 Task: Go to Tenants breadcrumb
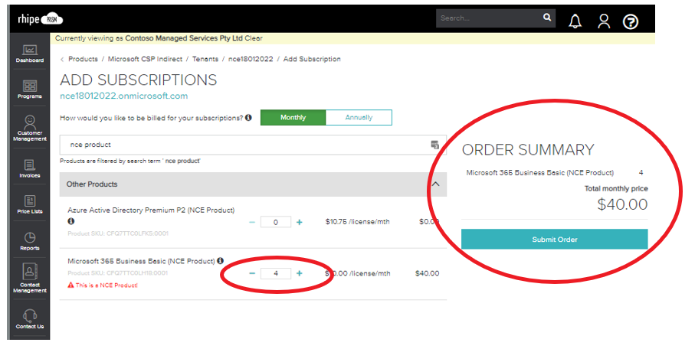[205, 59]
